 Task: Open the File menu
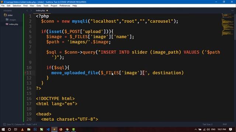click(x=3, y=6)
